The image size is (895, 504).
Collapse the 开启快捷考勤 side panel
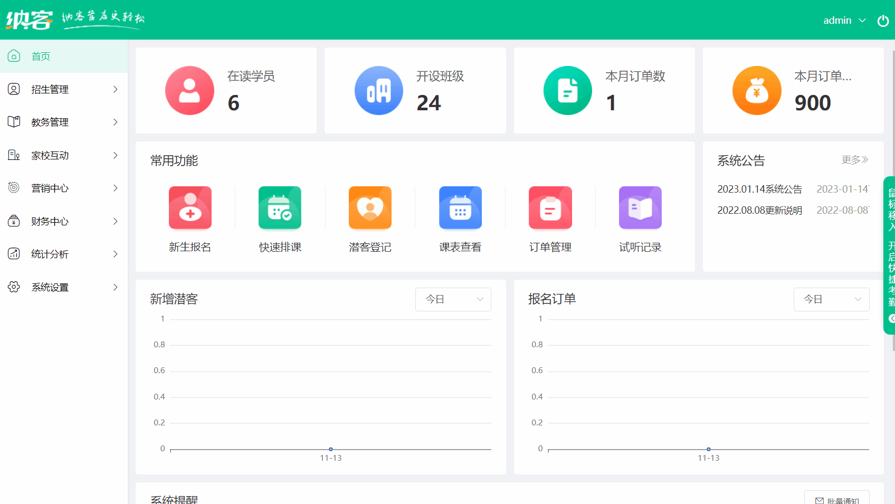[891, 318]
